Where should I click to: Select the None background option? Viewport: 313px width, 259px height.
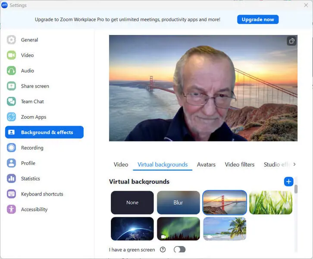coord(132,202)
